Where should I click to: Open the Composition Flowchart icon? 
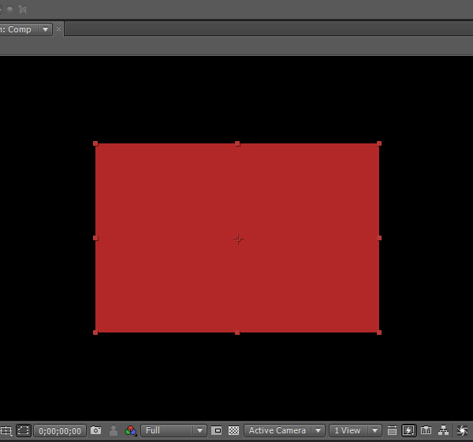pyautogui.click(x=443, y=430)
